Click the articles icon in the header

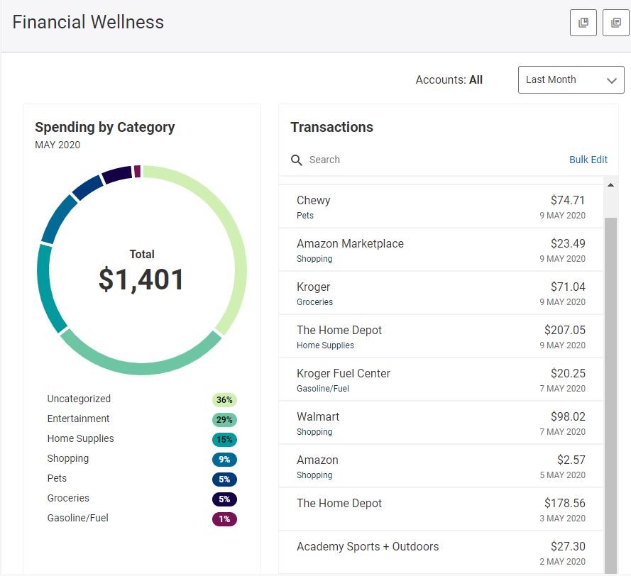(616, 23)
